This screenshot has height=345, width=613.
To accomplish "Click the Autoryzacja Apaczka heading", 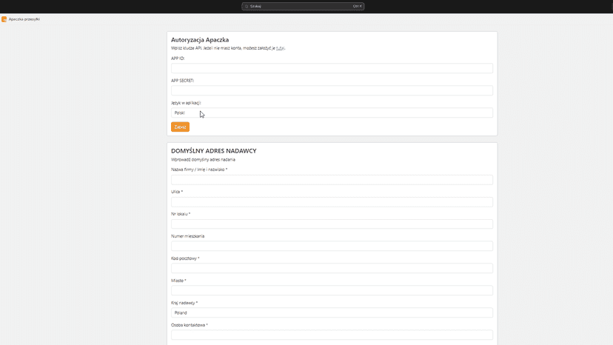I will (x=200, y=39).
